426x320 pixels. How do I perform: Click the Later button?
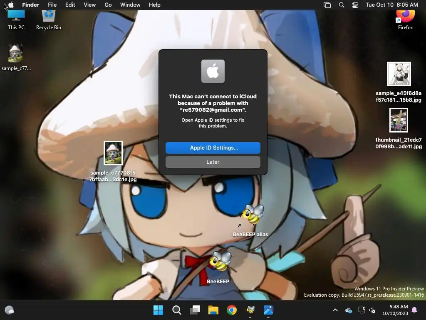pyautogui.click(x=213, y=162)
